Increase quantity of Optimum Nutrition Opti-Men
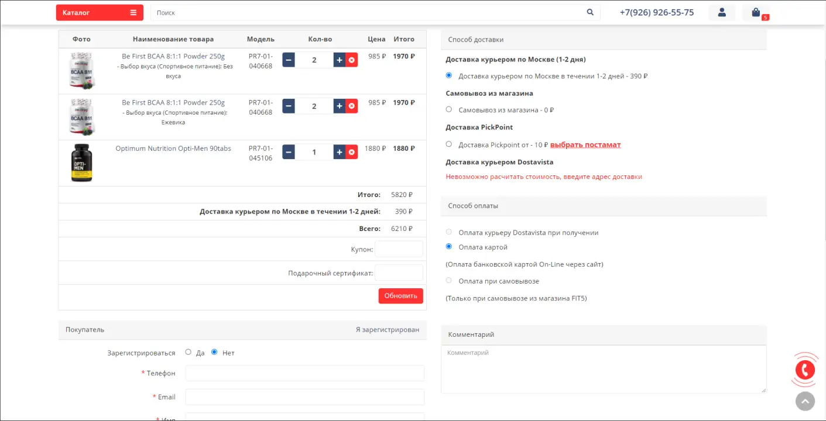The width and height of the screenshot is (826, 421). (340, 152)
